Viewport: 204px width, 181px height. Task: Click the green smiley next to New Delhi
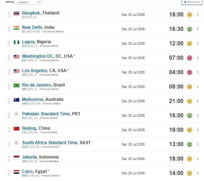190,29
